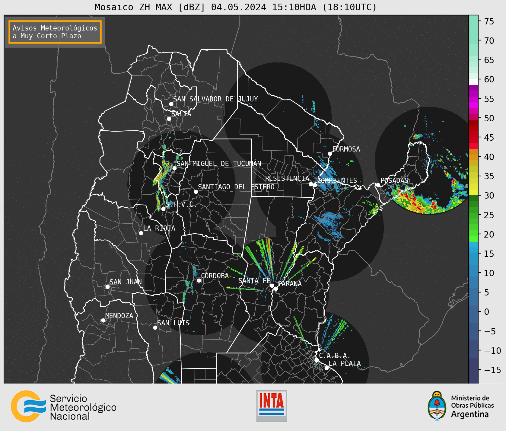
Task: Click the yellow 30 dBZ colorbar segment
Action: pos(473,192)
